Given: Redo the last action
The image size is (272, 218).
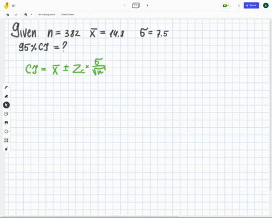Looking at the screenshot, I should (x=16, y=15).
